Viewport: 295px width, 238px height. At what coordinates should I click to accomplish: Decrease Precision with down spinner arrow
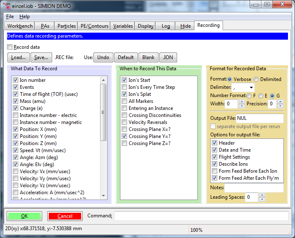(x=280, y=106)
